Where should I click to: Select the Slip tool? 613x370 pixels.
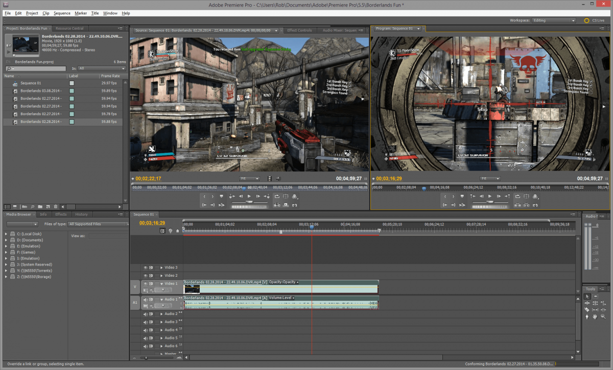596,309
